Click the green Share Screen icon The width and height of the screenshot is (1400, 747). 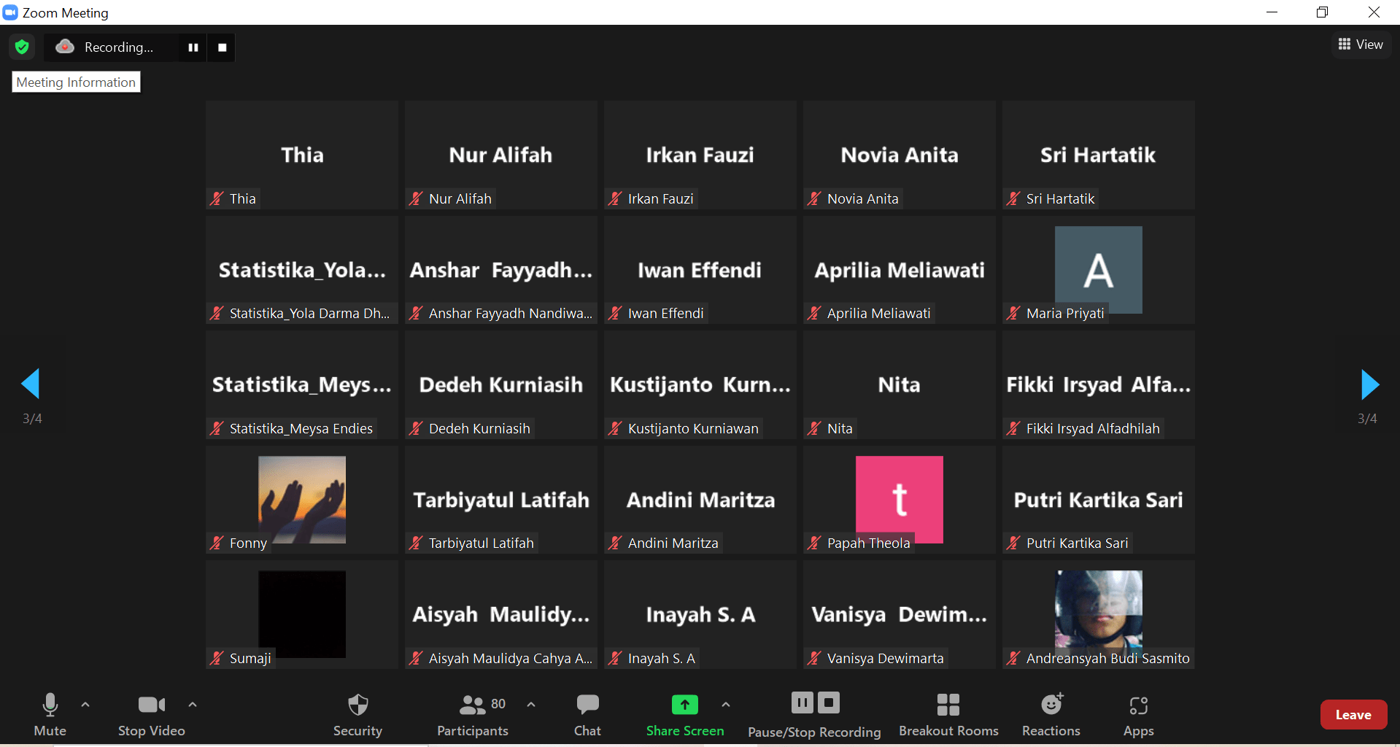pyautogui.click(x=684, y=705)
